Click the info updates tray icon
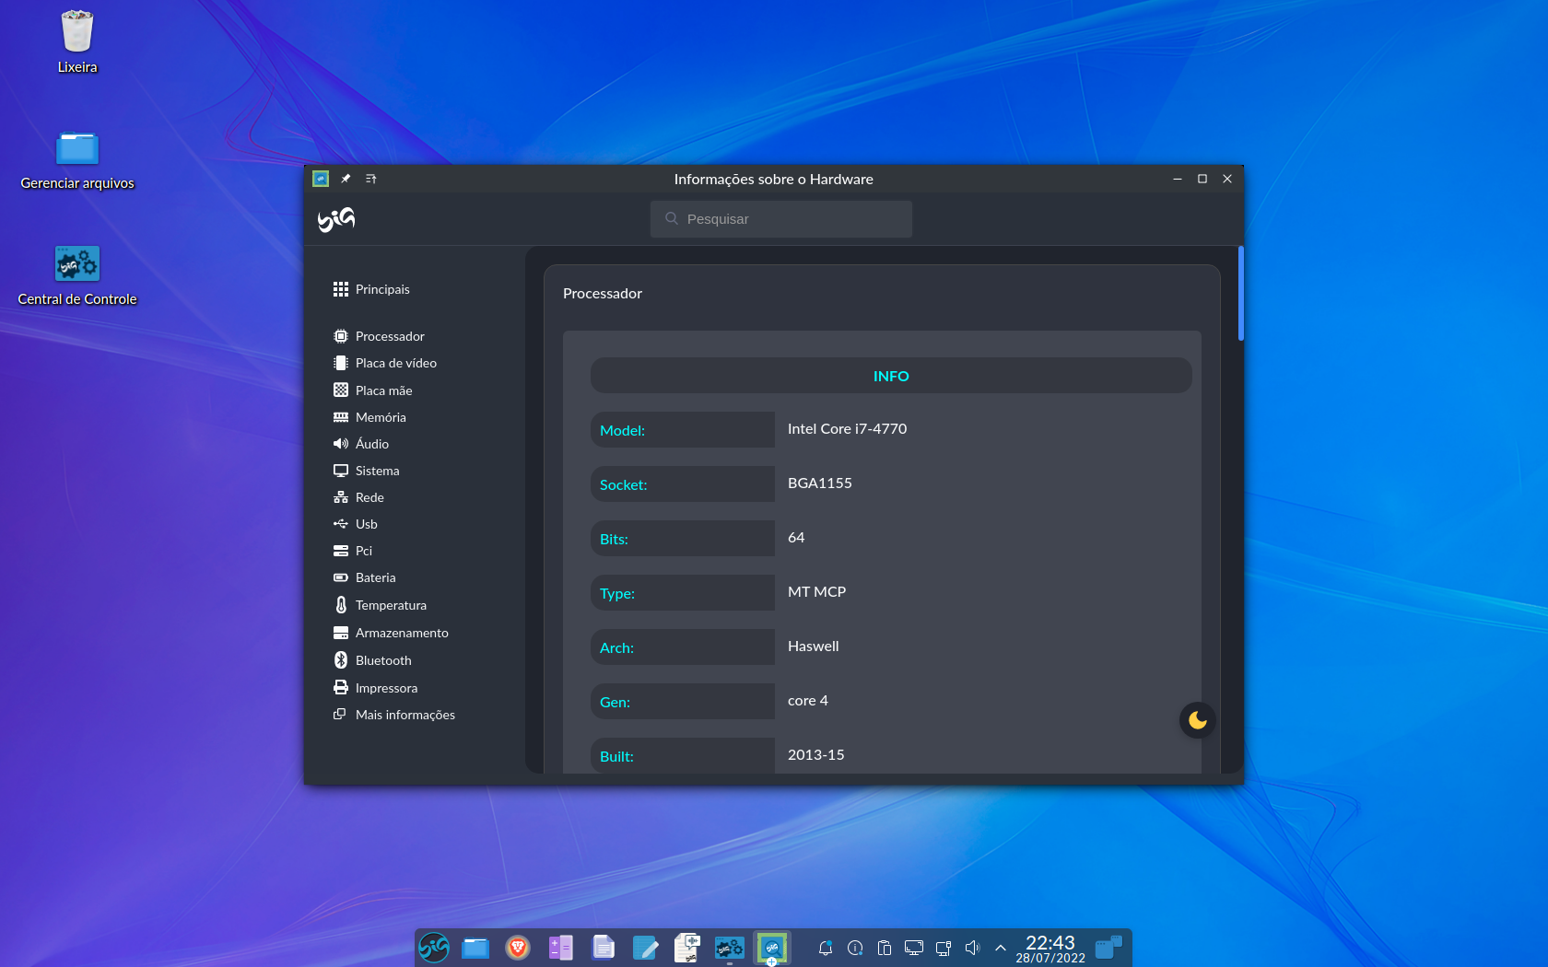Screen dimensions: 1548x967 coord(855,948)
